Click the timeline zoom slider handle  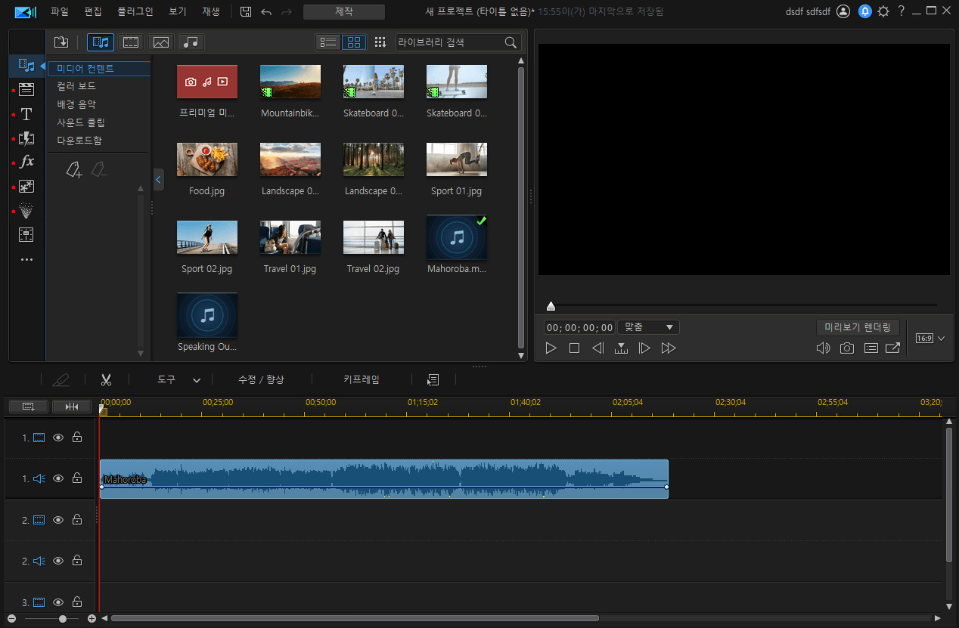coord(63,618)
